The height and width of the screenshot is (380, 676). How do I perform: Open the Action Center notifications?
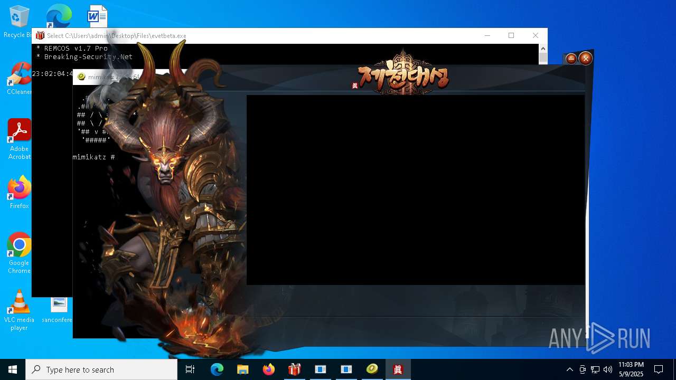point(659,369)
